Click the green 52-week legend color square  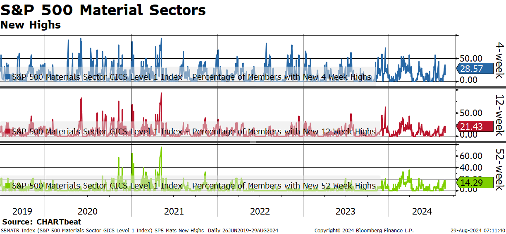point(8,186)
